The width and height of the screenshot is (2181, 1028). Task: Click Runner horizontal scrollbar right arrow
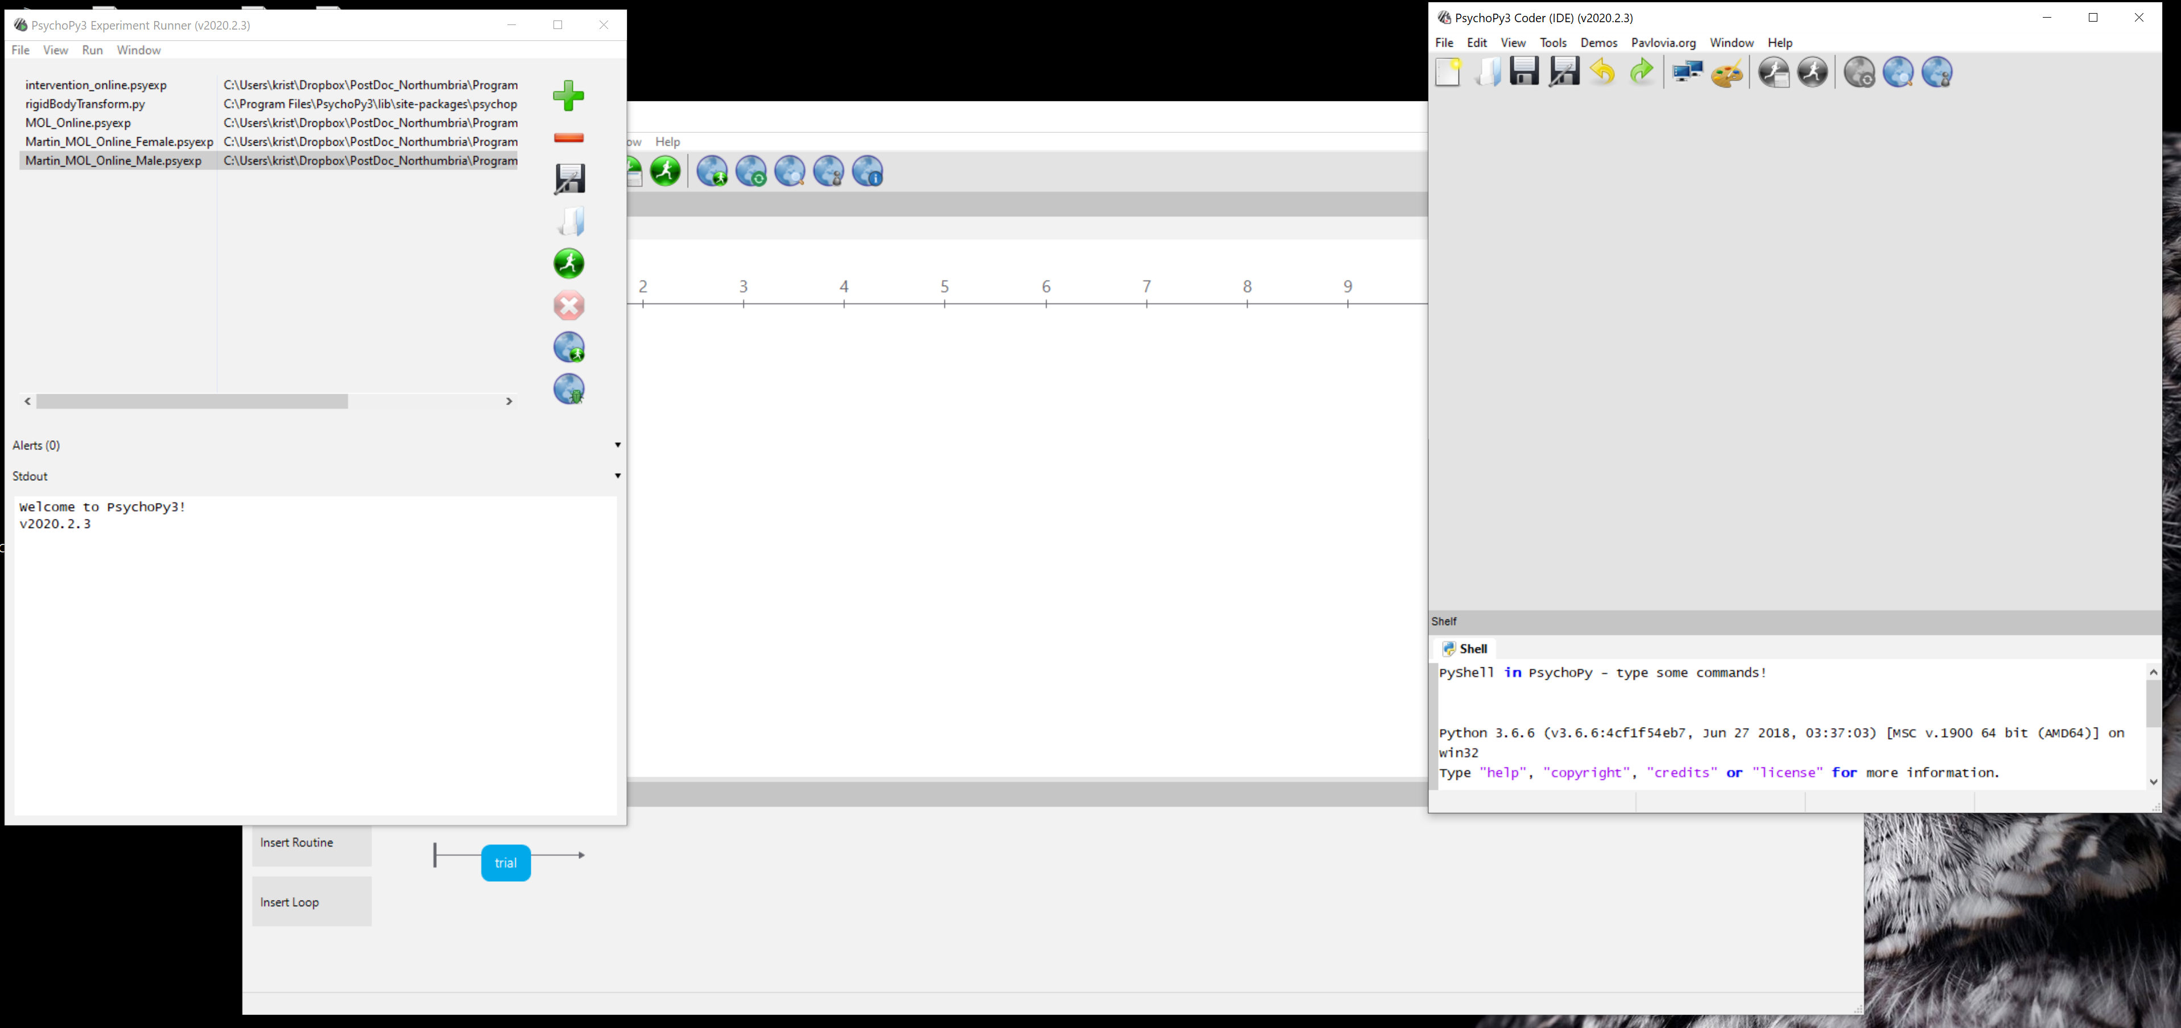509,402
